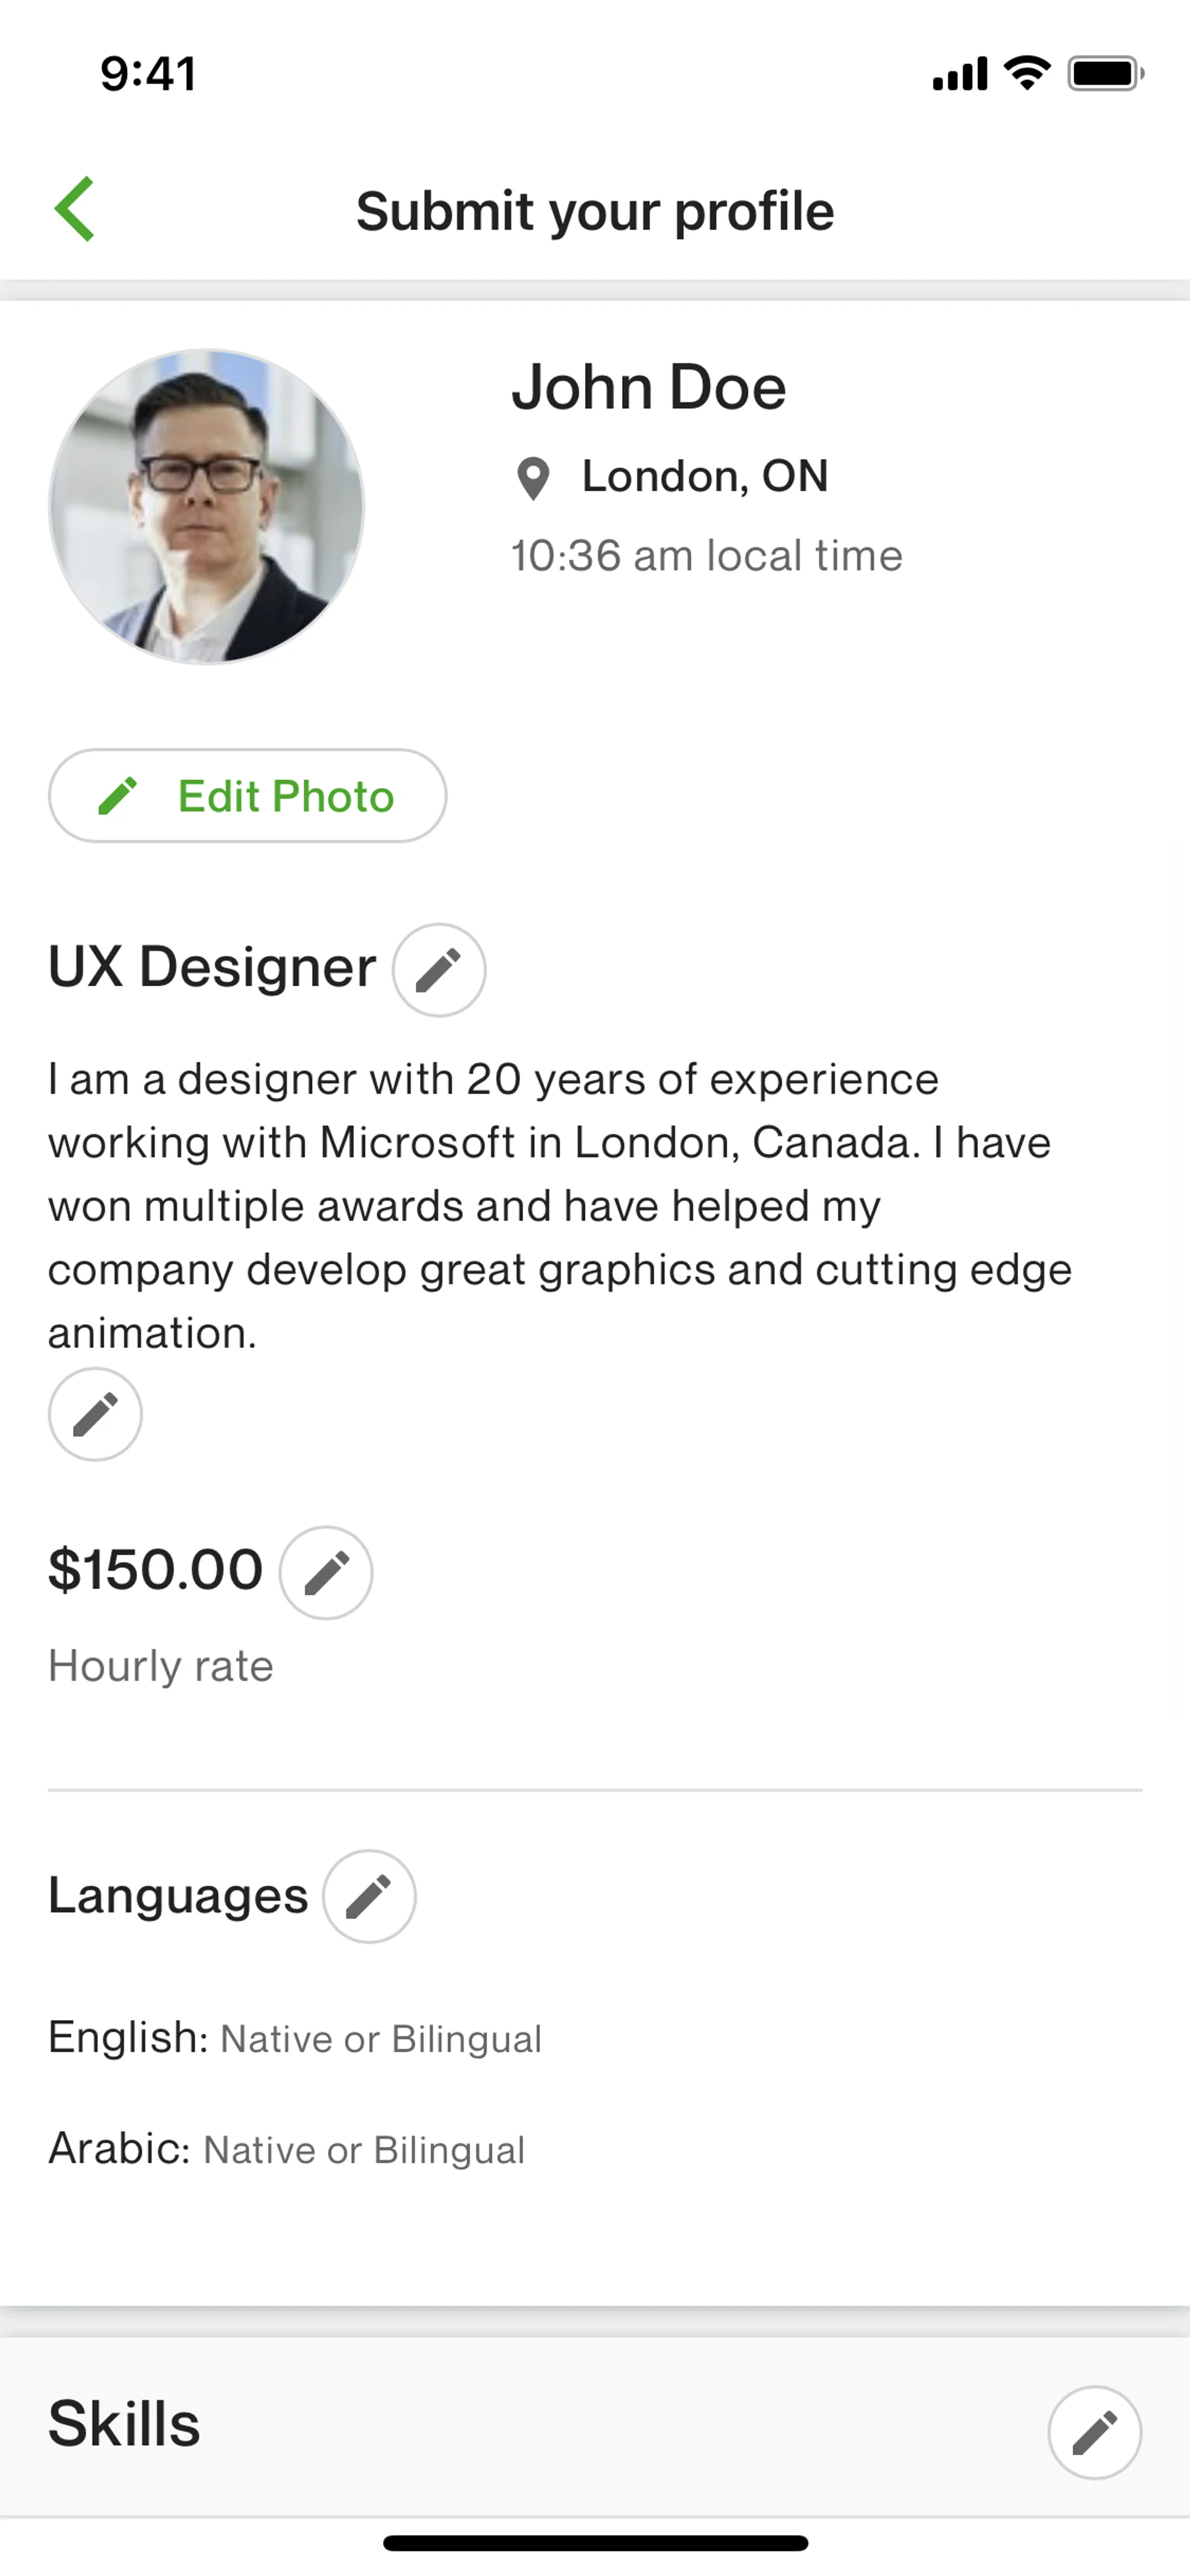Tap the battery status icon
The height and width of the screenshot is (2576, 1190).
pos(1104,73)
